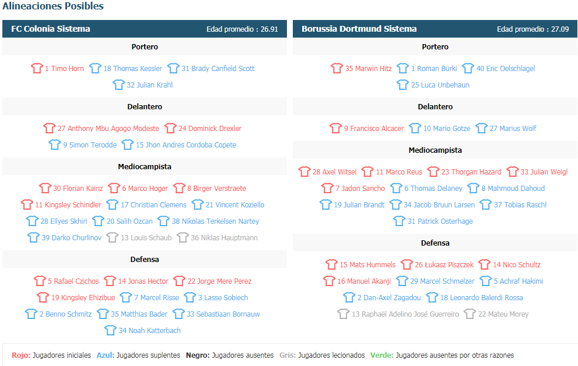
Task: Click the blue jersey icon beside Mario Gotze
Action: 415,128
